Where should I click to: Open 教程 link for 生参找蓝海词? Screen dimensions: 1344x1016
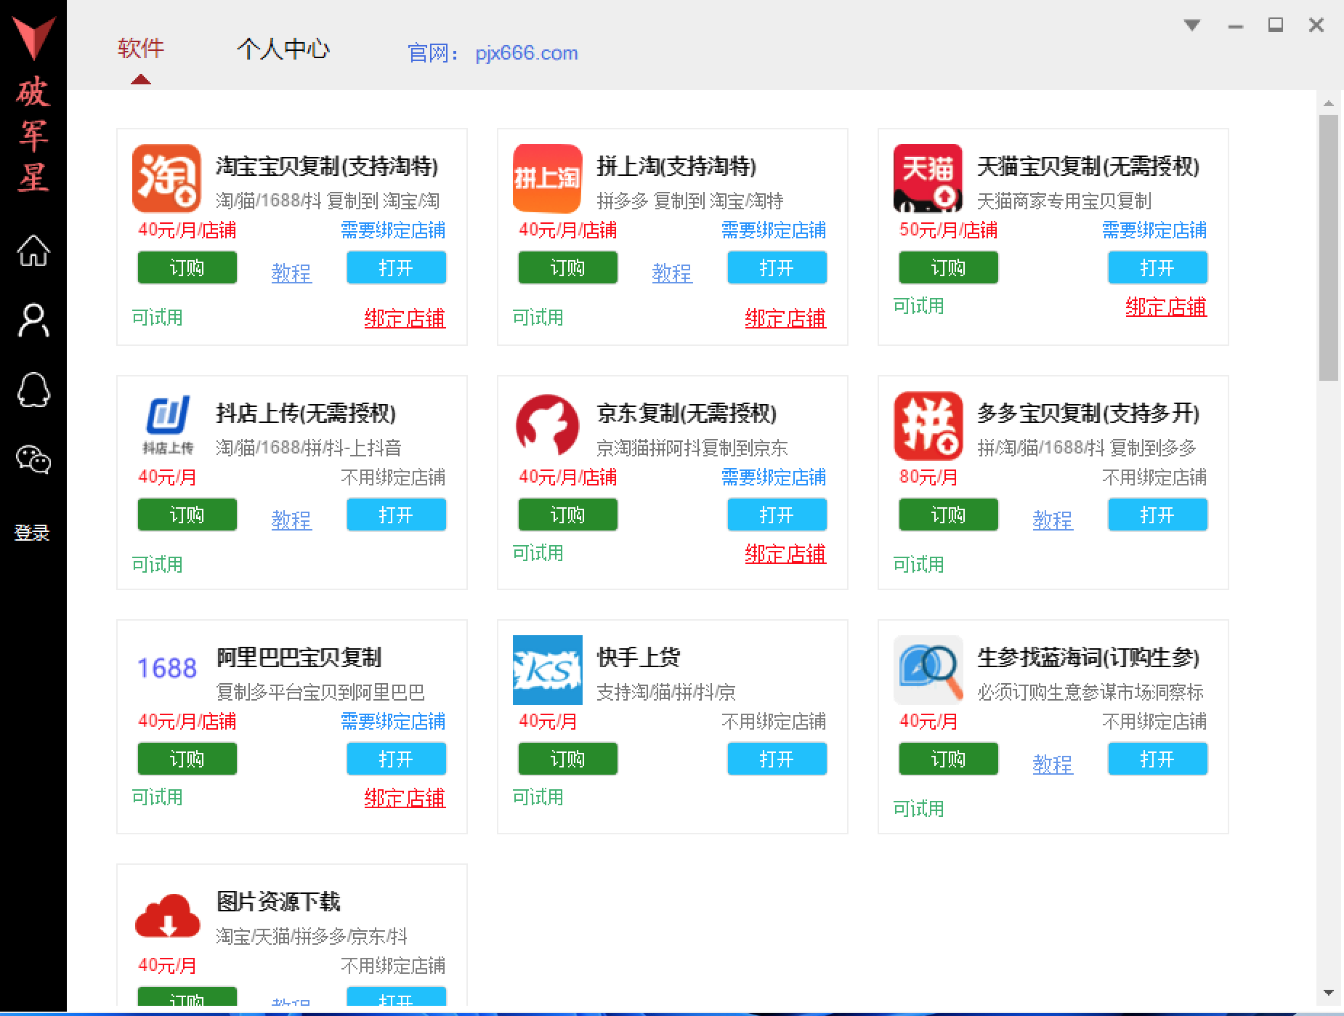pos(1053,765)
